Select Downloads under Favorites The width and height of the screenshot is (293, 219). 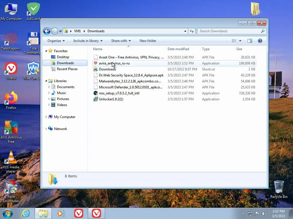[65, 63]
